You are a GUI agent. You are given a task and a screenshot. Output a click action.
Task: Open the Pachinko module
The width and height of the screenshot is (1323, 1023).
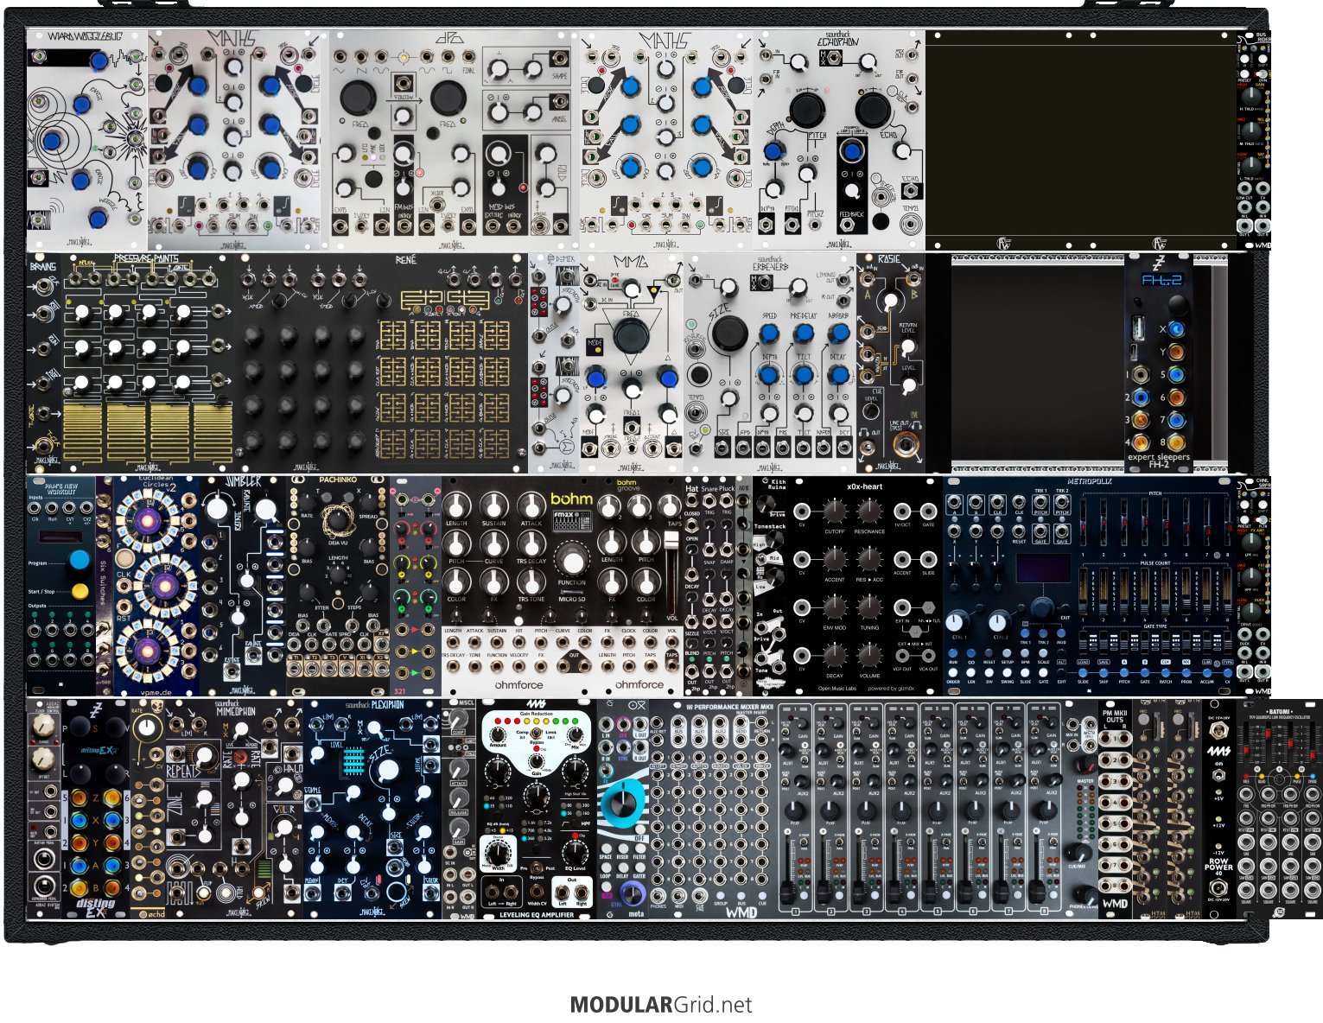click(339, 586)
